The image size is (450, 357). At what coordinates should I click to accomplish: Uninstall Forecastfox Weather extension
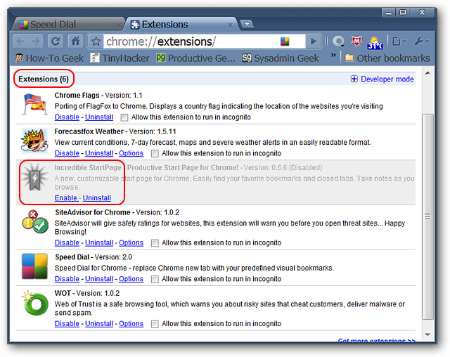click(99, 153)
